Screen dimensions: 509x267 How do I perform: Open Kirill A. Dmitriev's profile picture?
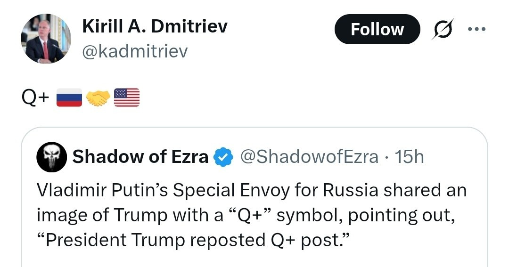46,39
